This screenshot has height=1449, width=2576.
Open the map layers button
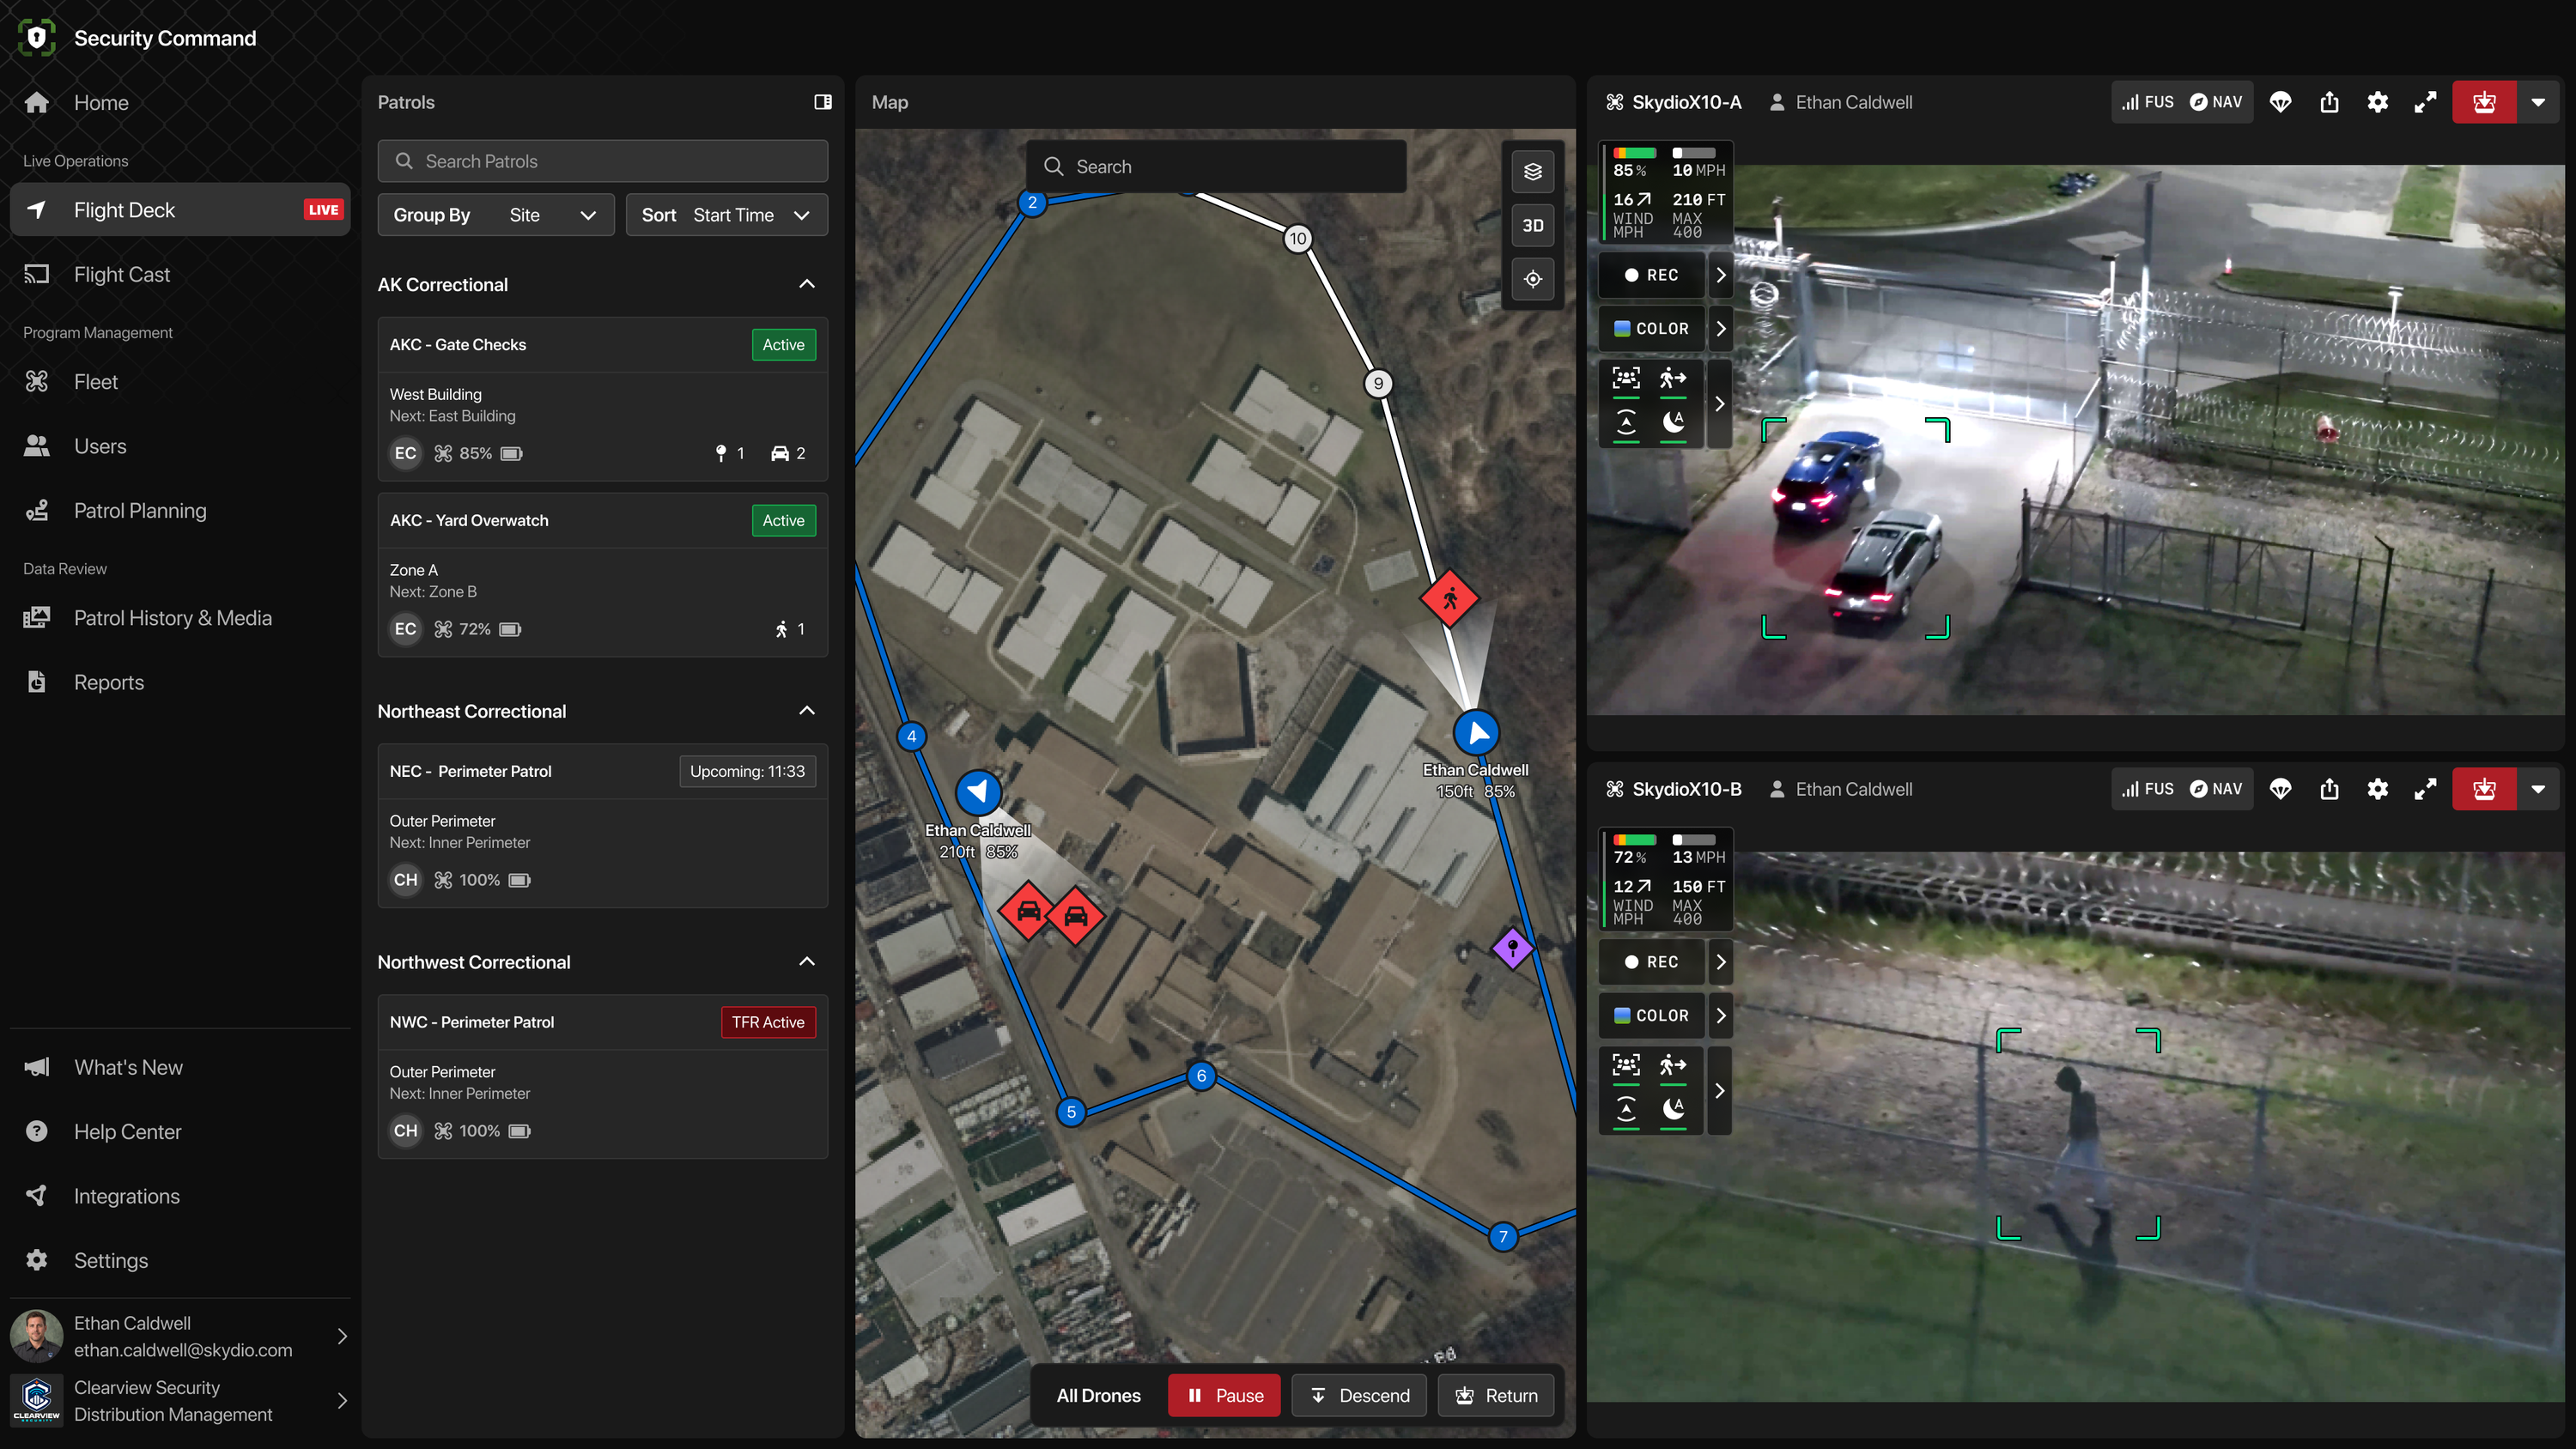[1532, 172]
